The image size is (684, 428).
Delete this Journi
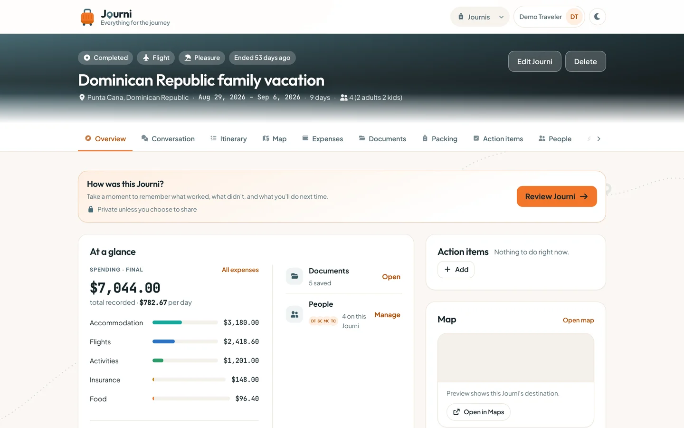[x=585, y=61]
